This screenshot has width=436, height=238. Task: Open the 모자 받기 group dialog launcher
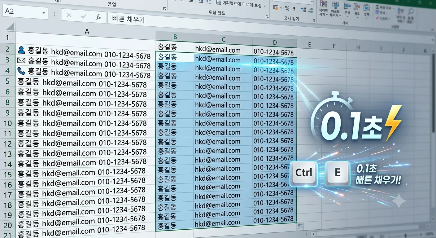pyautogui.click(x=314, y=20)
